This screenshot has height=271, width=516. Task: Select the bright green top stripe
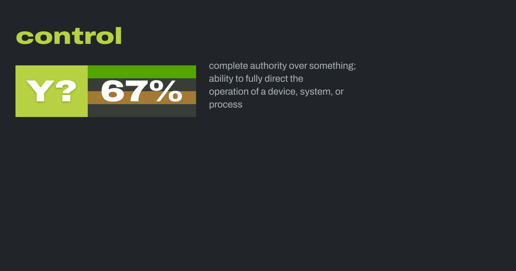click(x=142, y=71)
